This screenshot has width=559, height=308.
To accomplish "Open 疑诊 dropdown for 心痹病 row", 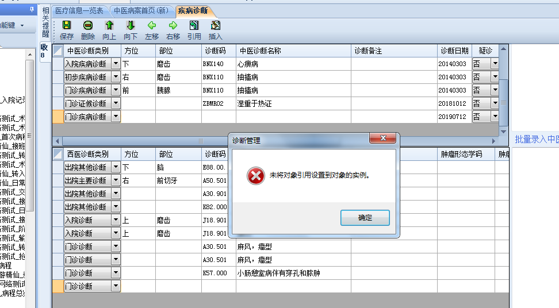I will (495, 64).
